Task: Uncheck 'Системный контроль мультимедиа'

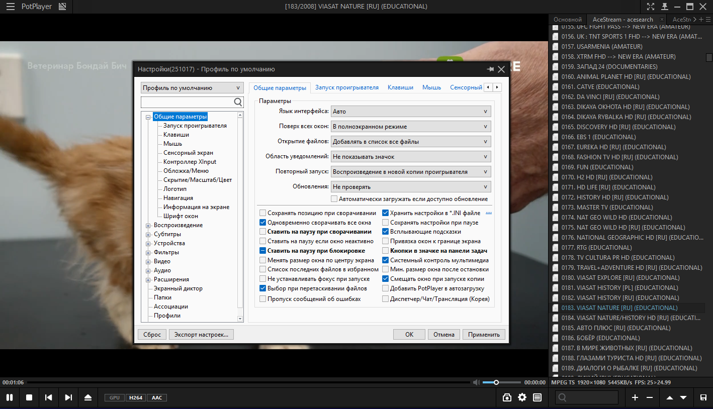Action: point(386,260)
